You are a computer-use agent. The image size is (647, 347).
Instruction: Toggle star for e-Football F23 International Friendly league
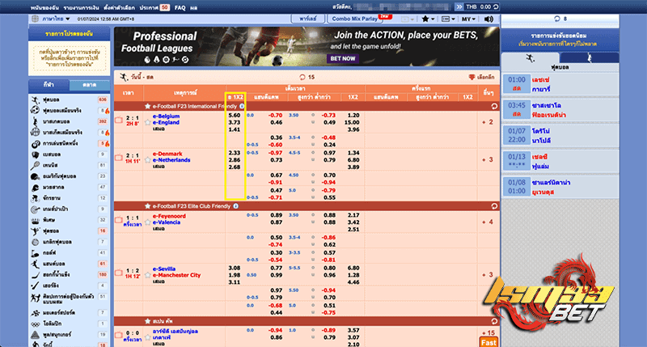click(x=147, y=107)
